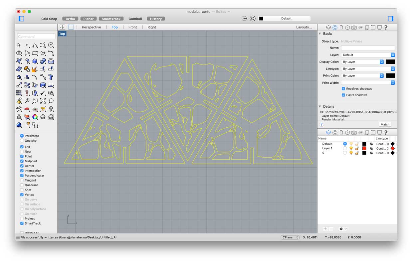Open the CPlane dropdown in status bar

290,237
